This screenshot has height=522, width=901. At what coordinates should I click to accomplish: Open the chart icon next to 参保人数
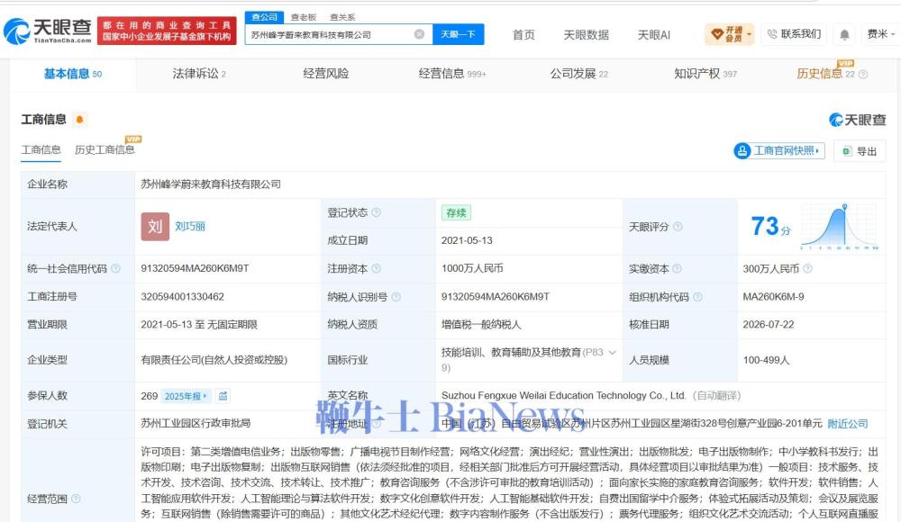pyautogui.click(x=223, y=396)
